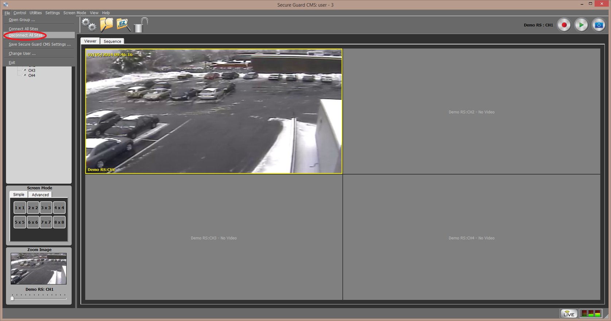This screenshot has width=611, height=321.
Task: Click the colored level meter icon
Action: coord(591,313)
